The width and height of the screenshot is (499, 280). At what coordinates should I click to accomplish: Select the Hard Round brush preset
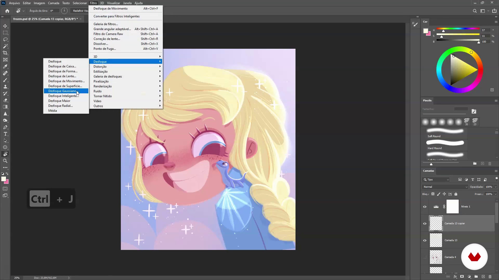445,145
